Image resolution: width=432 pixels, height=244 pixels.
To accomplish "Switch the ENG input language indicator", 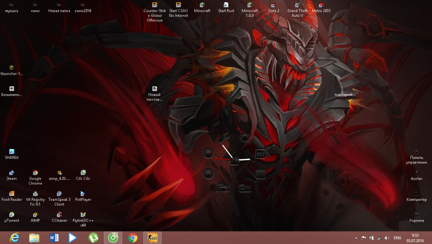I will 397,238.
